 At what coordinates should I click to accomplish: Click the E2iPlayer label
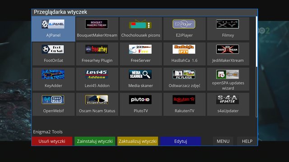tap(184, 35)
